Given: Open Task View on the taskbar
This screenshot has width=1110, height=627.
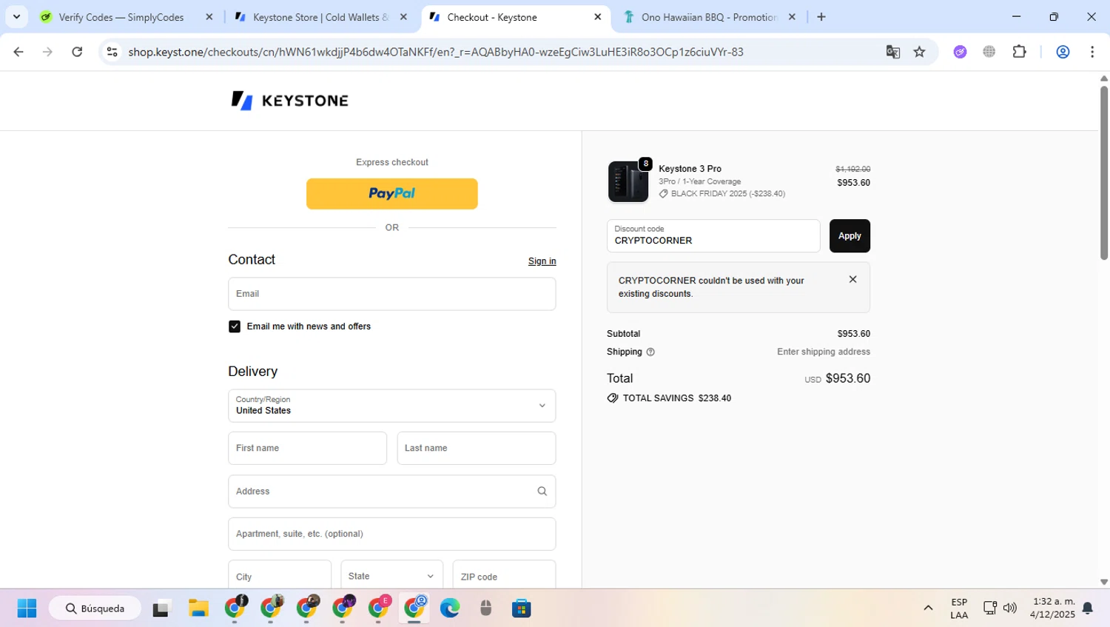Looking at the screenshot, I should [x=161, y=608].
